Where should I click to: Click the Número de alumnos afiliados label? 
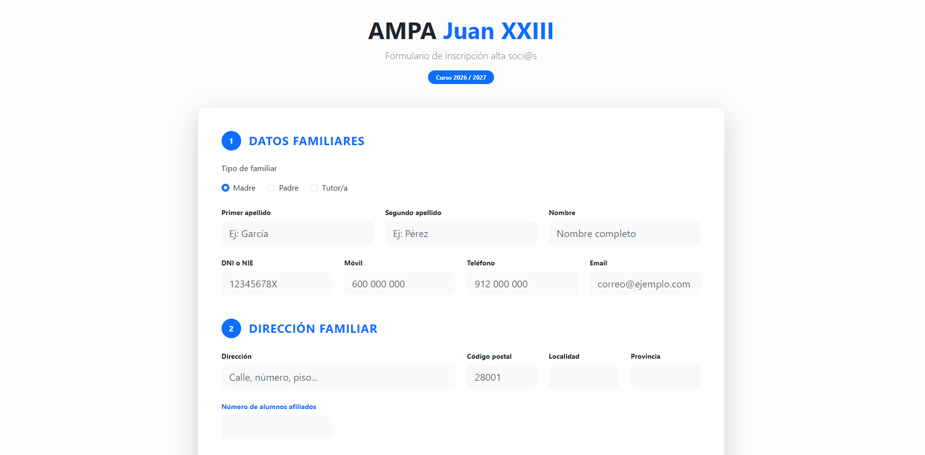(x=269, y=407)
